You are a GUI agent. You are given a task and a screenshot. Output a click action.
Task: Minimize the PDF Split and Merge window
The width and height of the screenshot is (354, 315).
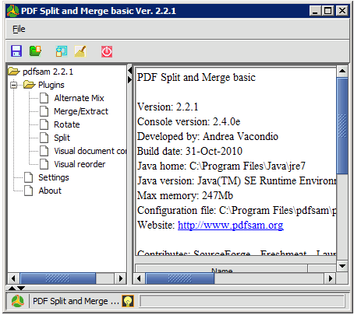coord(315,11)
